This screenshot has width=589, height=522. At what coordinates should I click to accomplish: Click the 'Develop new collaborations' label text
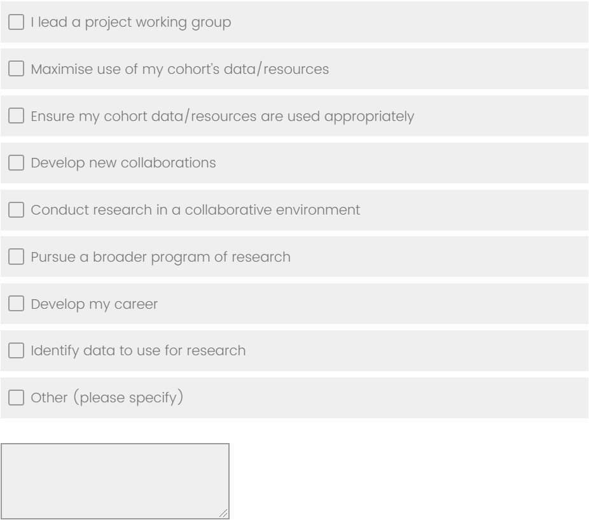click(x=123, y=163)
